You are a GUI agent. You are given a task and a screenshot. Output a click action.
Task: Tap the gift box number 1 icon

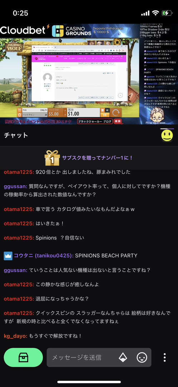[x=52, y=158]
